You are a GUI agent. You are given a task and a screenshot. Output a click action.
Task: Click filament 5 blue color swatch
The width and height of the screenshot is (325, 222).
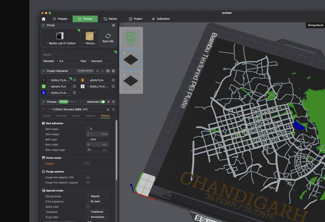[x=44, y=93]
